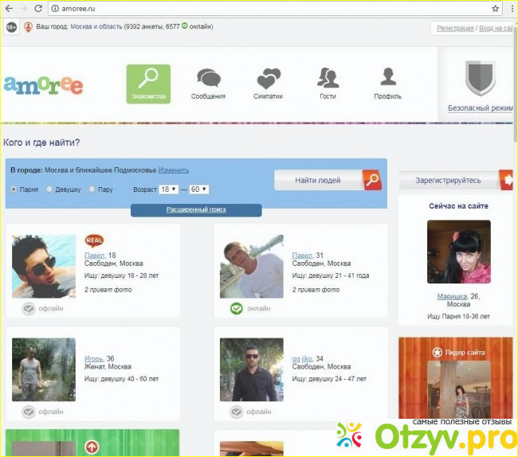
Task: Open the Профиль person icon
Action: click(x=387, y=77)
